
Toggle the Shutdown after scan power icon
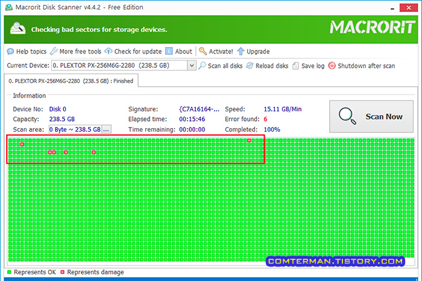click(332, 66)
